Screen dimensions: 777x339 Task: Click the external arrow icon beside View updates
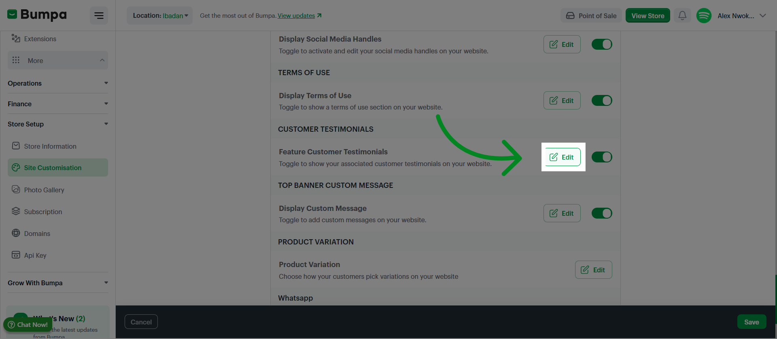click(x=319, y=15)
